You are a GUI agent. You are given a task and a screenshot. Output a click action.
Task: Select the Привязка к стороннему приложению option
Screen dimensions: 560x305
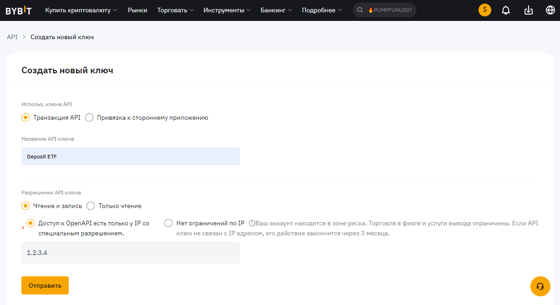pyautogui.click(x=89, y=117)
